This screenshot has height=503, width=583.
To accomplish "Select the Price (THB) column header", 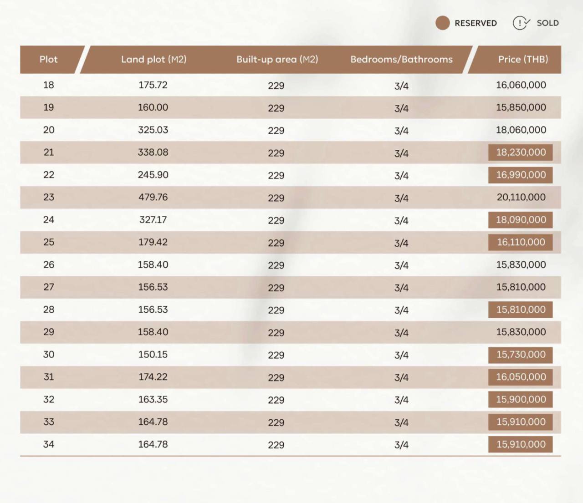I will (x=523, y=59).
